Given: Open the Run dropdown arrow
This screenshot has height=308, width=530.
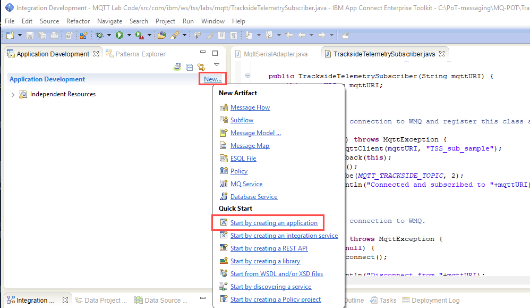Looking at the screenshot, I should pos(129,35).
